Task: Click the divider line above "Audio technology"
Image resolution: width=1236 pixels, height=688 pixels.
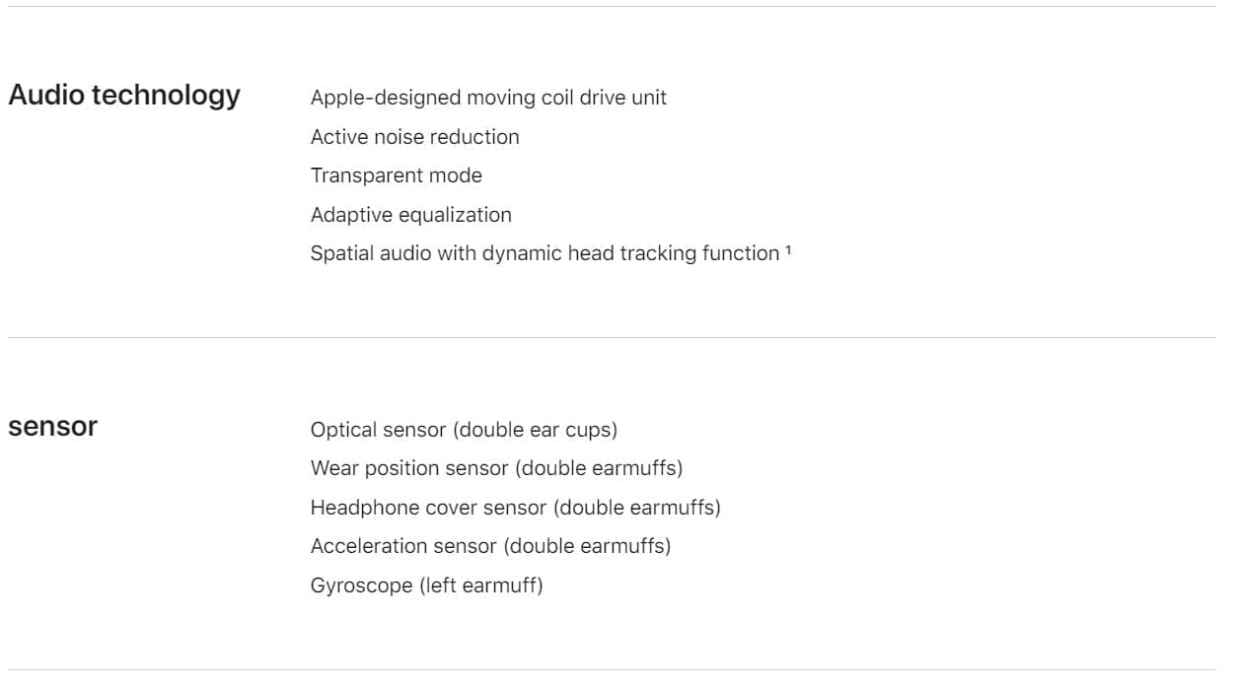Action: (612, 7)
